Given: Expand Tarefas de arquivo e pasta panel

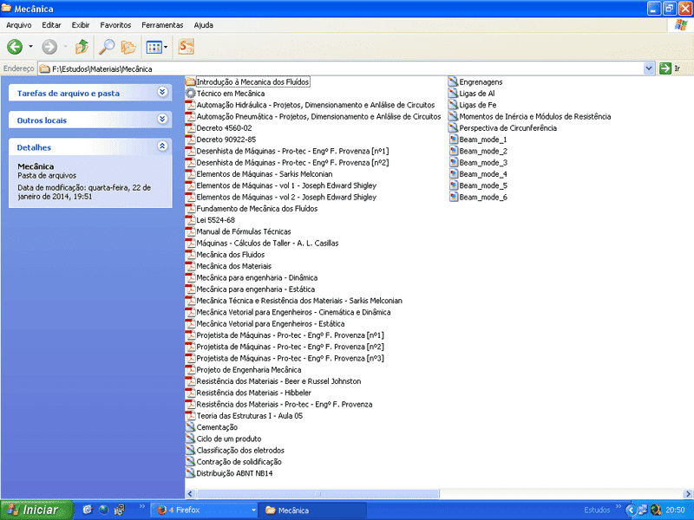Looking at the screenshot, I should click(x=162, y=92).
